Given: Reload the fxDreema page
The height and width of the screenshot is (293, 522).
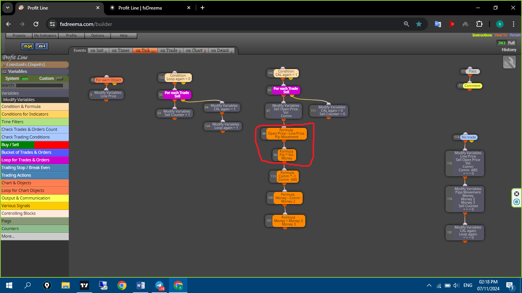Looking at the screenshot, I should (36, 24).
